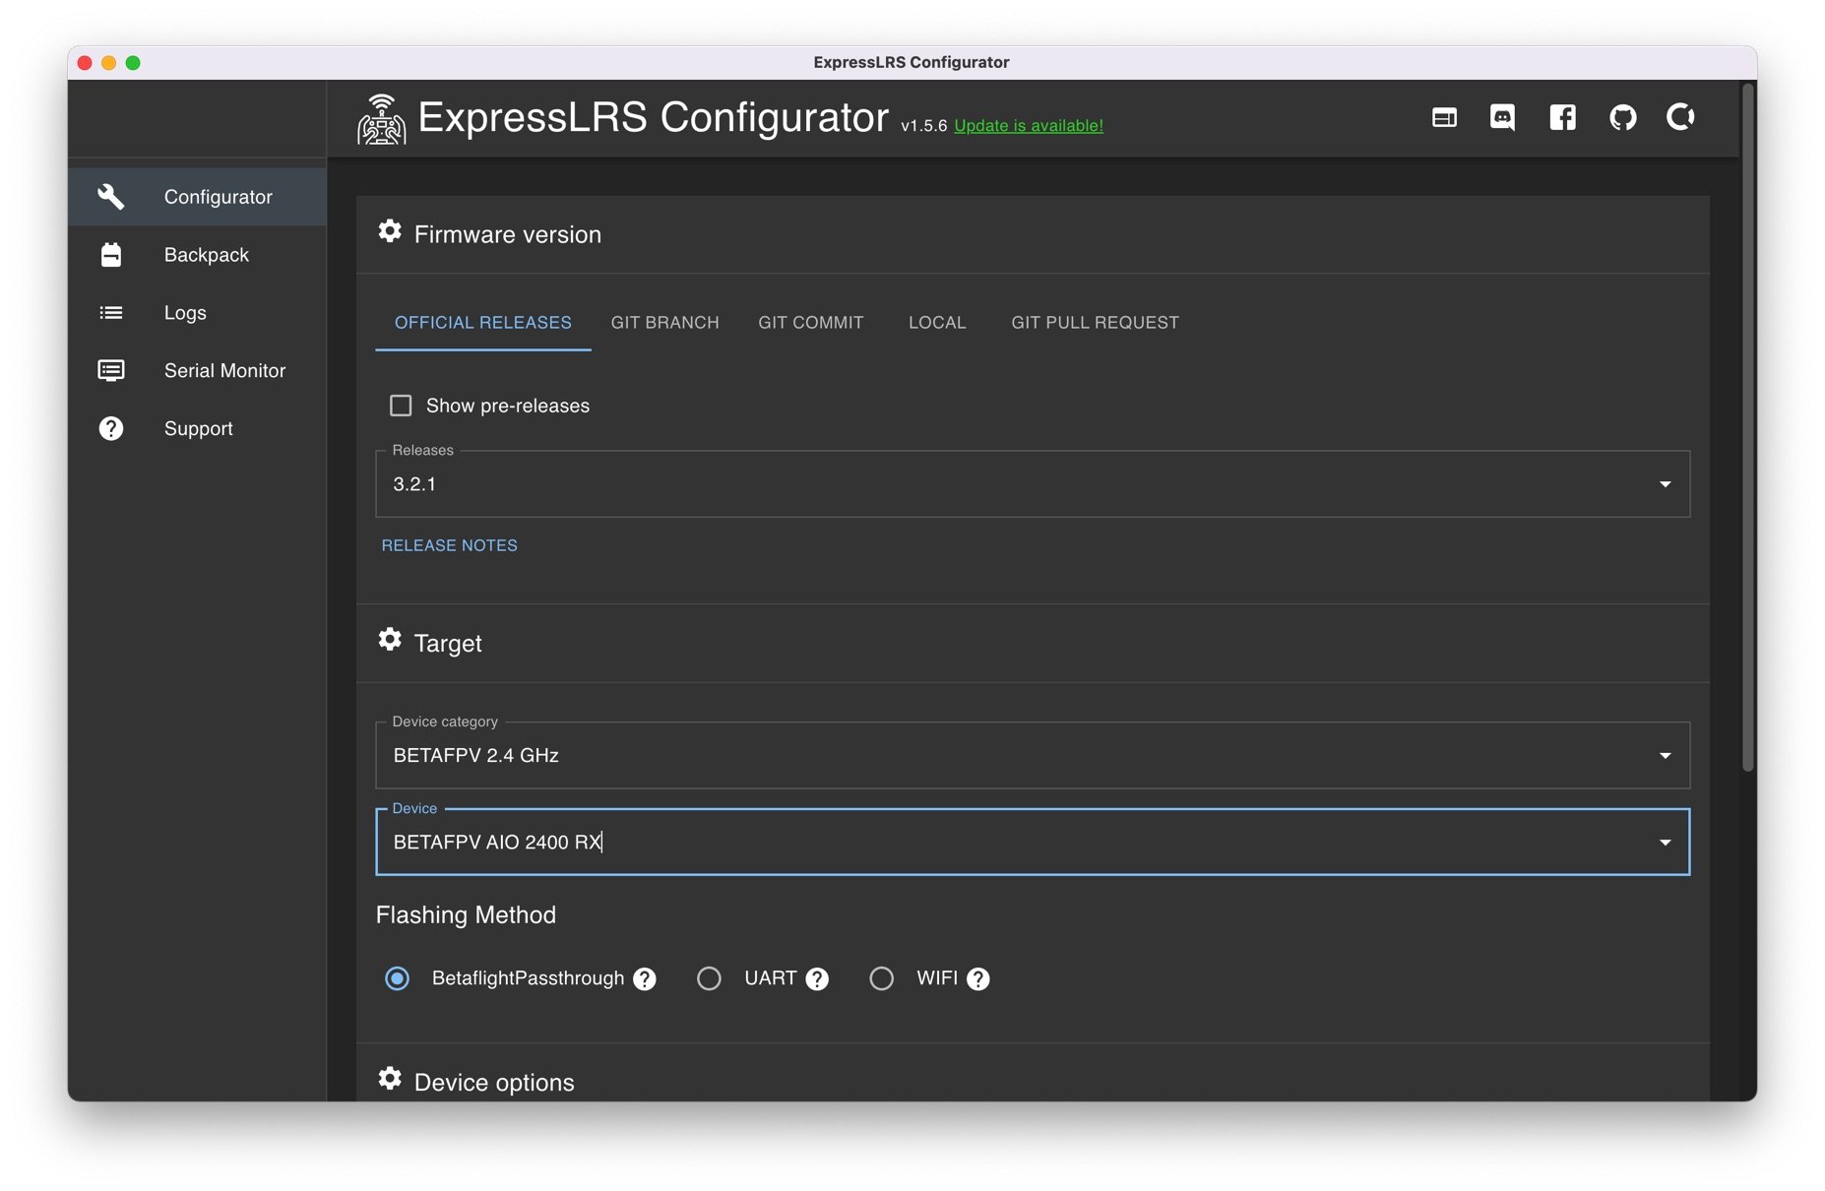The image size is (1825, 1191).
Task: Select UART flashing method
Action: [709, 978]
